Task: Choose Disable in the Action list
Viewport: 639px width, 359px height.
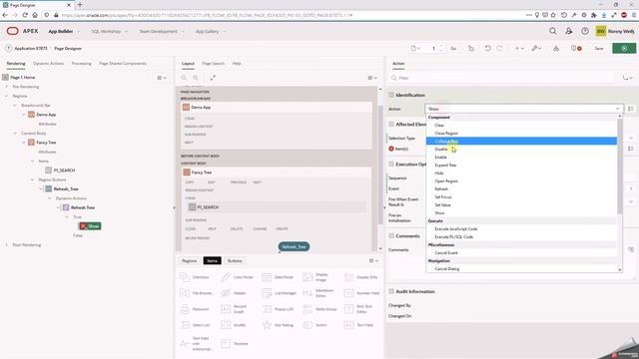Action: (x=521, y=149)
